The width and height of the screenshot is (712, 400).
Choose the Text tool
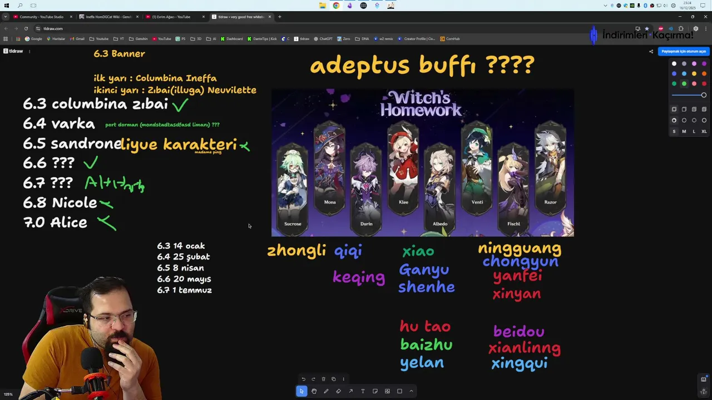coord(363,391)
